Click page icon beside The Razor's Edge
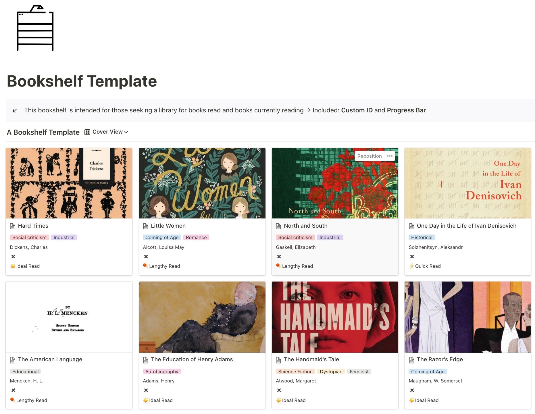This screenshot has width=535, height=414. point(412,360)
